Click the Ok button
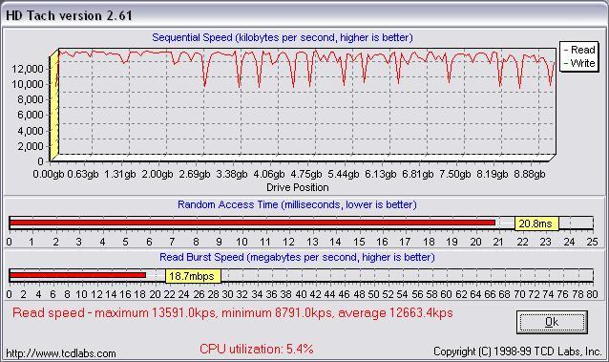The image size is (609, 362). click(552, 322)
